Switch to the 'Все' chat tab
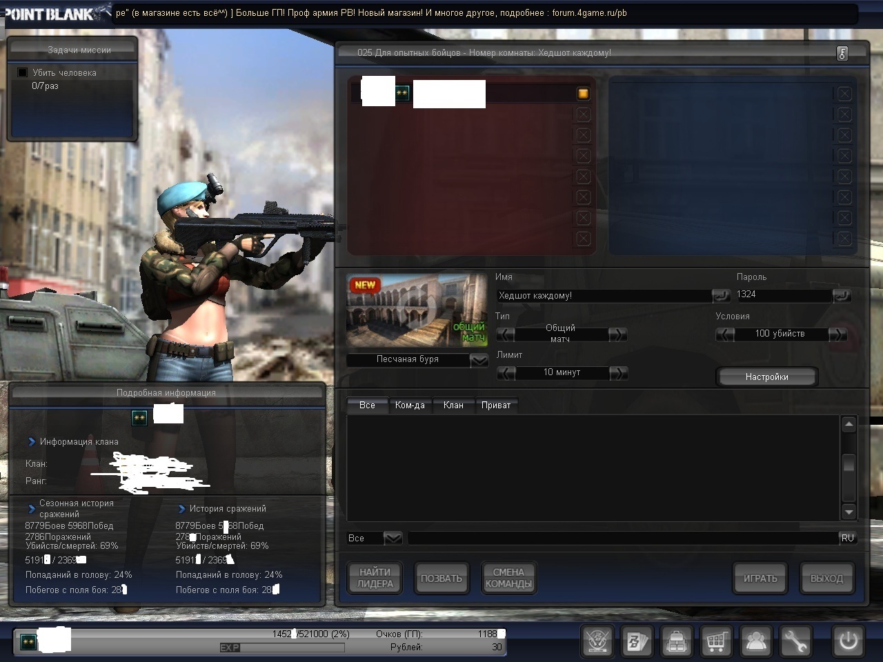883x662 pixels. point(367,405)
